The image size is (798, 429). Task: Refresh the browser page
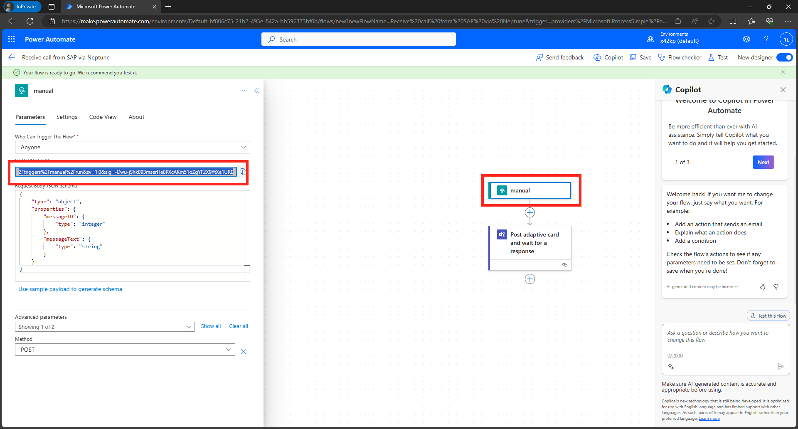[x=30, y=21]
